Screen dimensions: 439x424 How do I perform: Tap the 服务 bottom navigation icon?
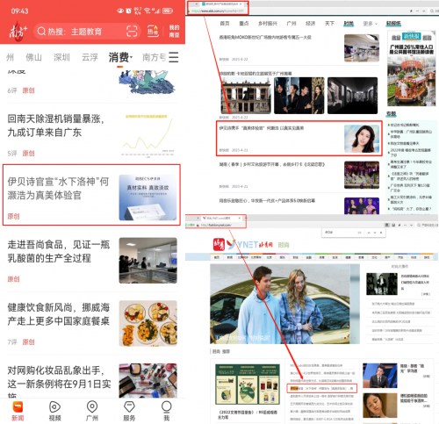129,411
